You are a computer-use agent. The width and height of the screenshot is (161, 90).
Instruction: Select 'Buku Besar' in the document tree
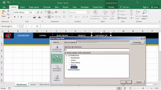pyautogui.click(x=76, y=63)
